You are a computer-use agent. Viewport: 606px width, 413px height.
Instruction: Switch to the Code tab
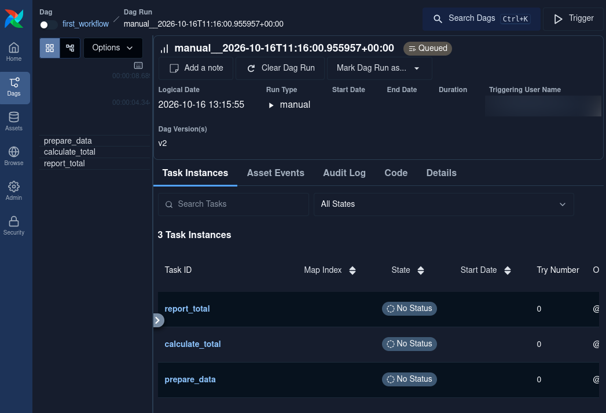(x=396, y=173)
